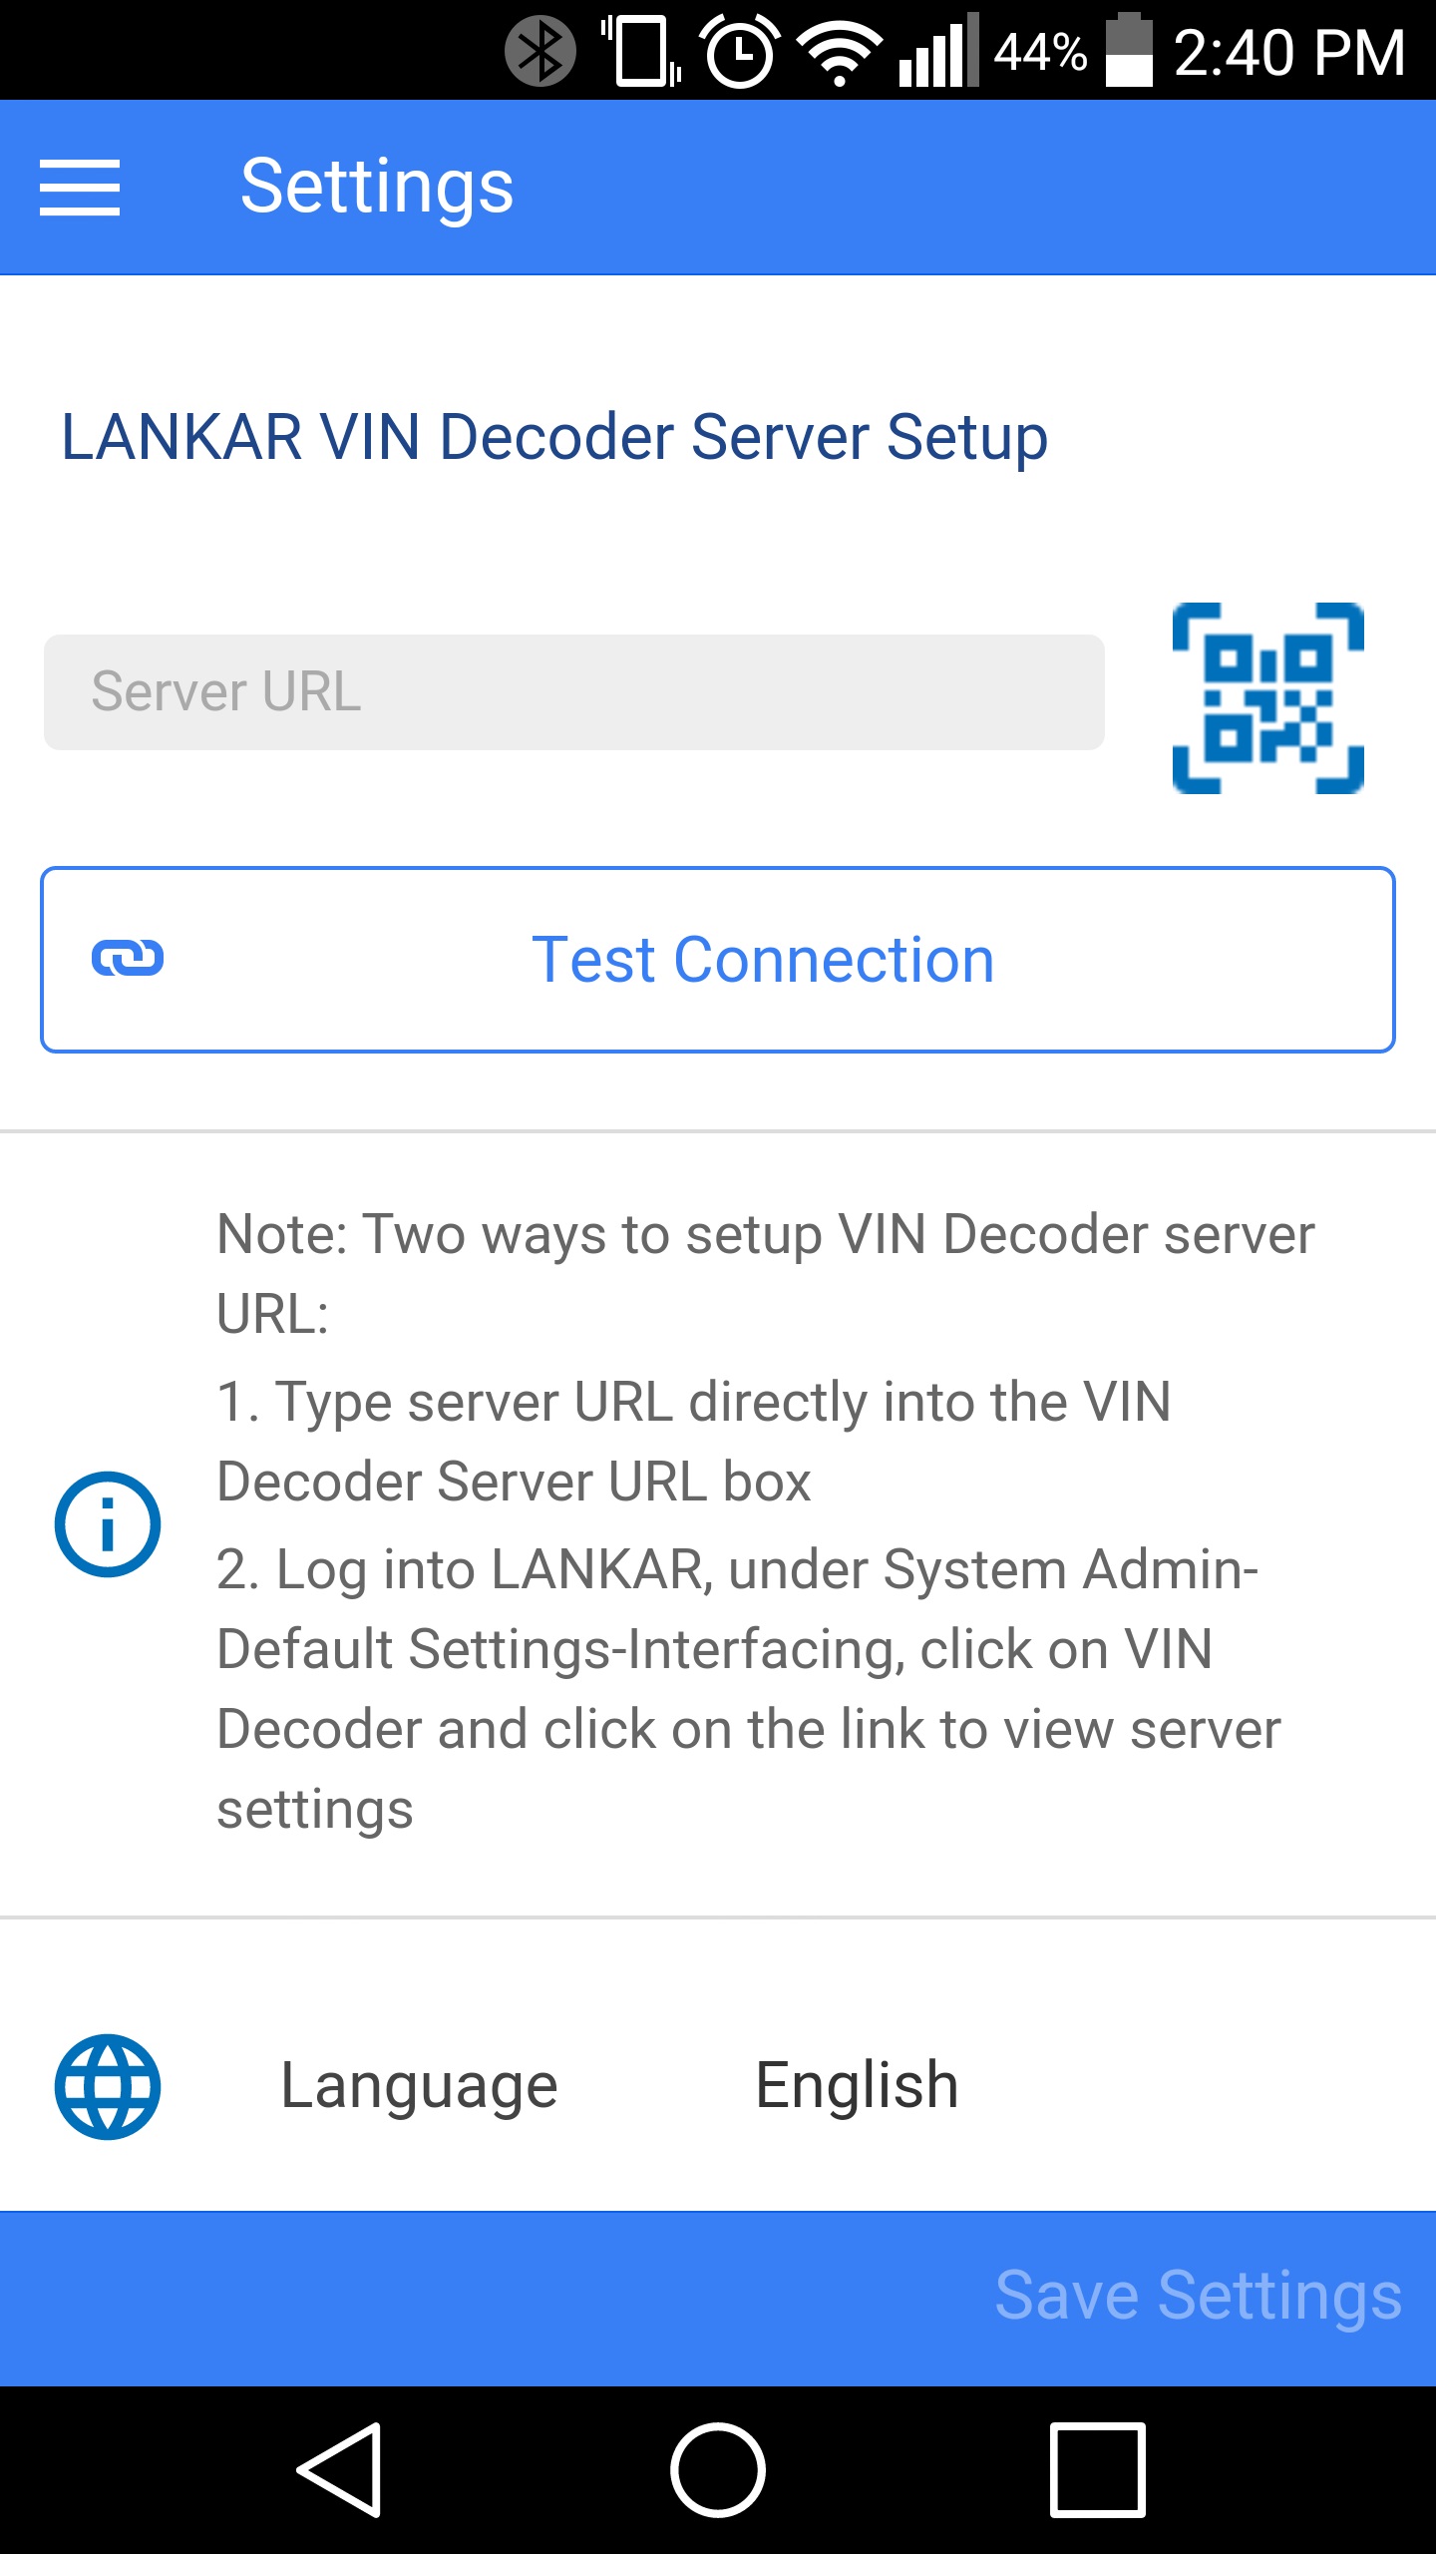Tap the QR code scanner icon
The height and width of the screenshot is (2554, 1436).
(1267, 698)
